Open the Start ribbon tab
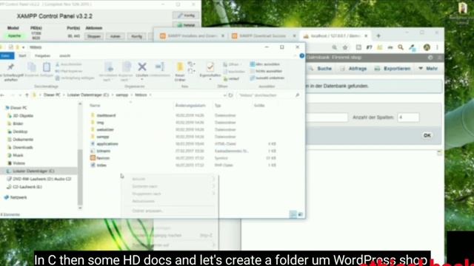 pyautogui.click(x=22, y=56)
